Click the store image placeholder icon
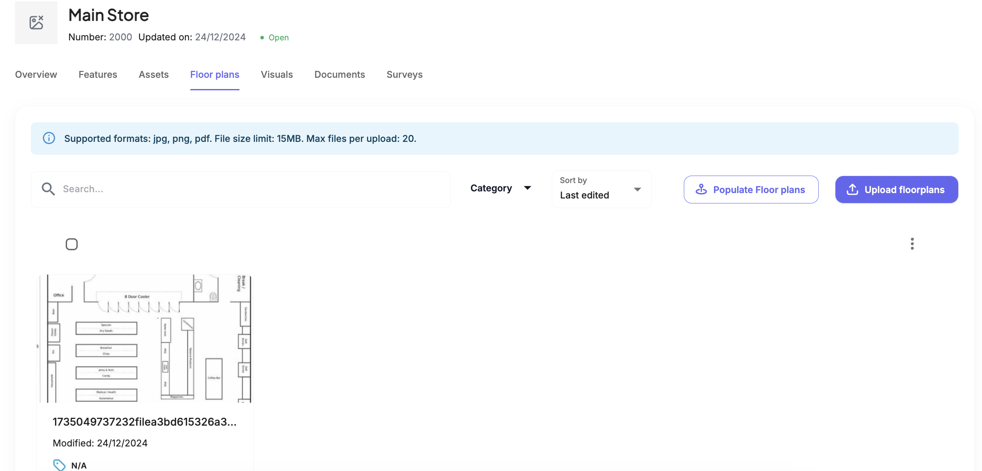This screenshot has width=982, height=471. [x=36, y=22]
